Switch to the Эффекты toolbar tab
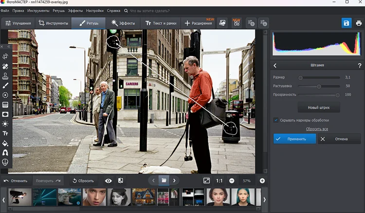 click(x=123, y=23)
